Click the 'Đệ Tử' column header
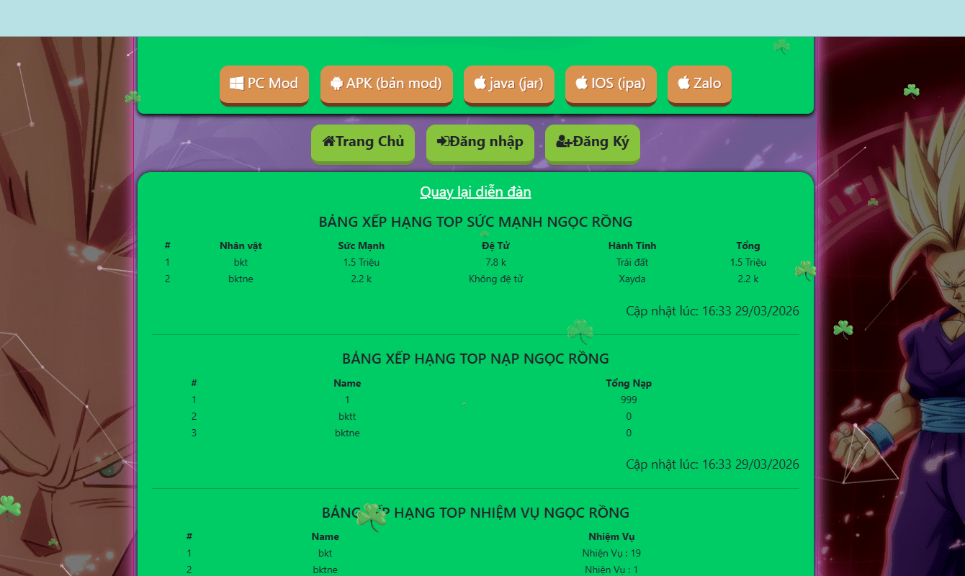This screenshot has width=965, height=576. [x=495, y=246]
